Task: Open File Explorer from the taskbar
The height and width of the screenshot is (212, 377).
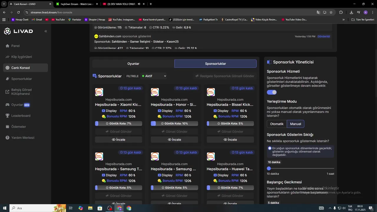Action: [x=90, y=208]
